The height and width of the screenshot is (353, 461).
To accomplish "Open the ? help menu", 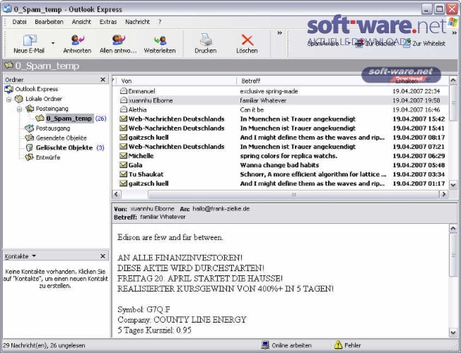I will point(160,22).
